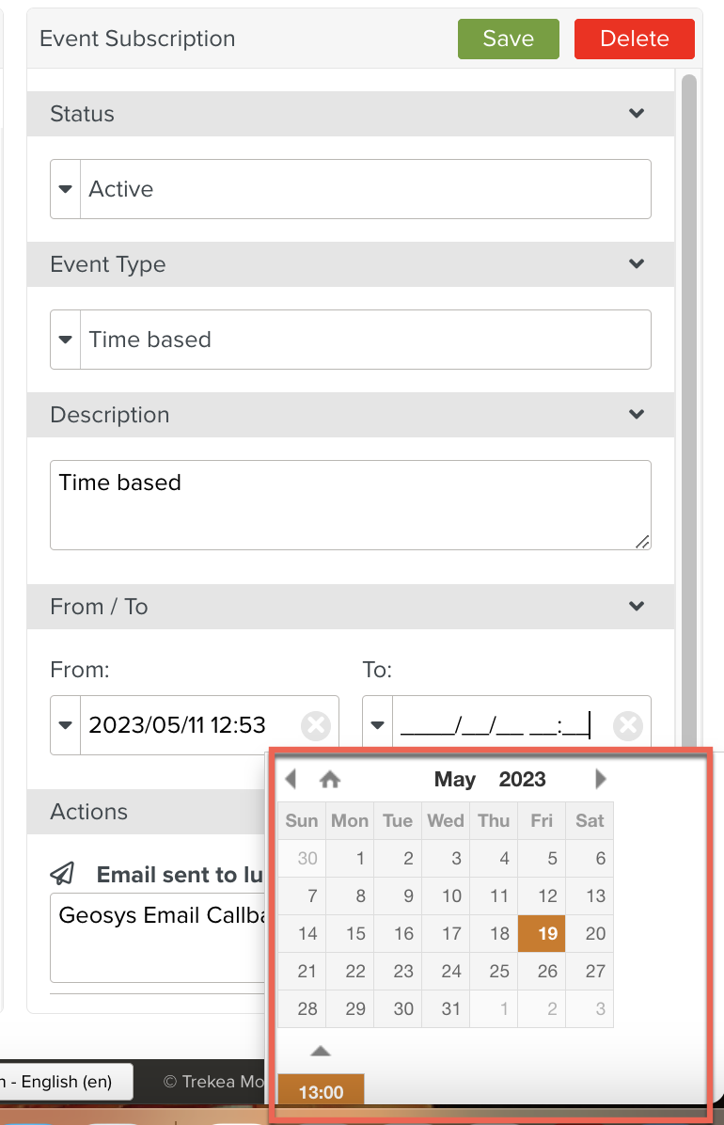This screenshot has width=724, height=1125.
Task: Save the event subscription
Action: tap(508, 39)
